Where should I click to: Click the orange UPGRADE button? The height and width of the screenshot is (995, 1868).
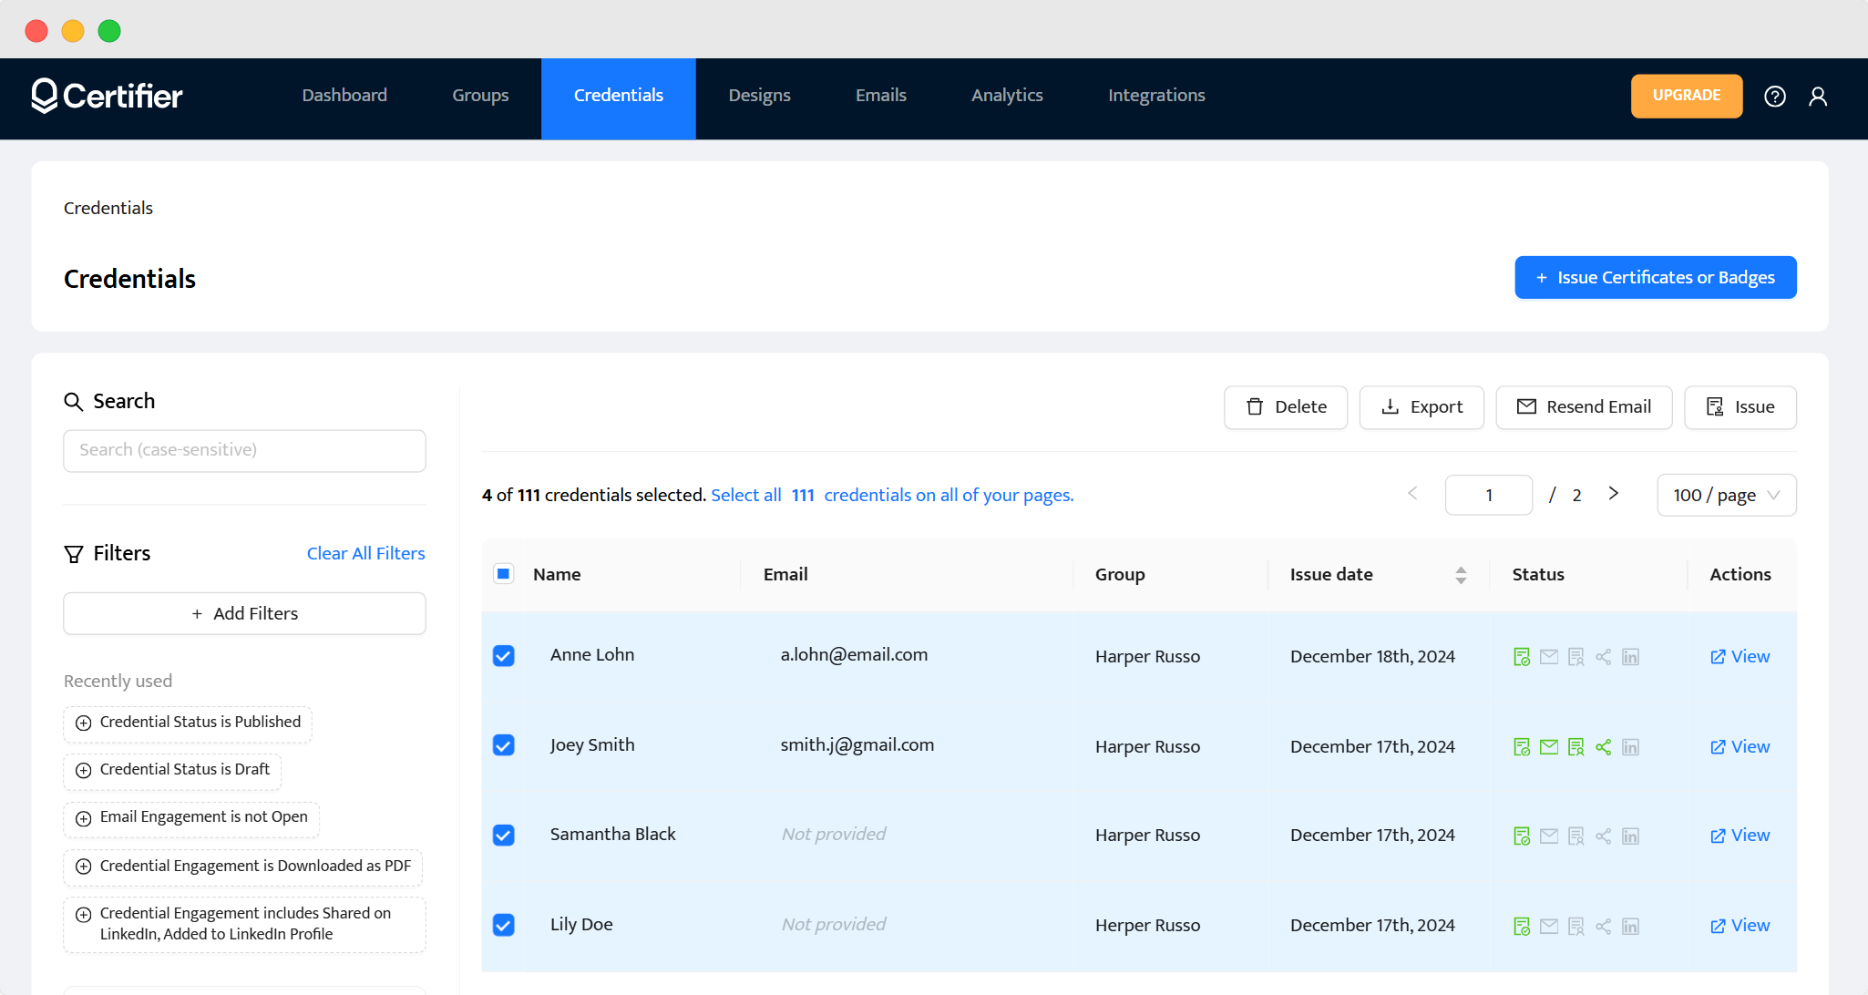tap(1687, 96)
